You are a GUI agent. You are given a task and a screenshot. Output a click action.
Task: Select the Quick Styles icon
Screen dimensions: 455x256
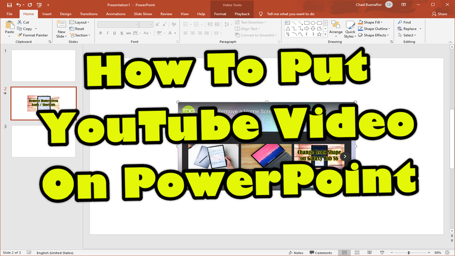click(x=350, y=28)
